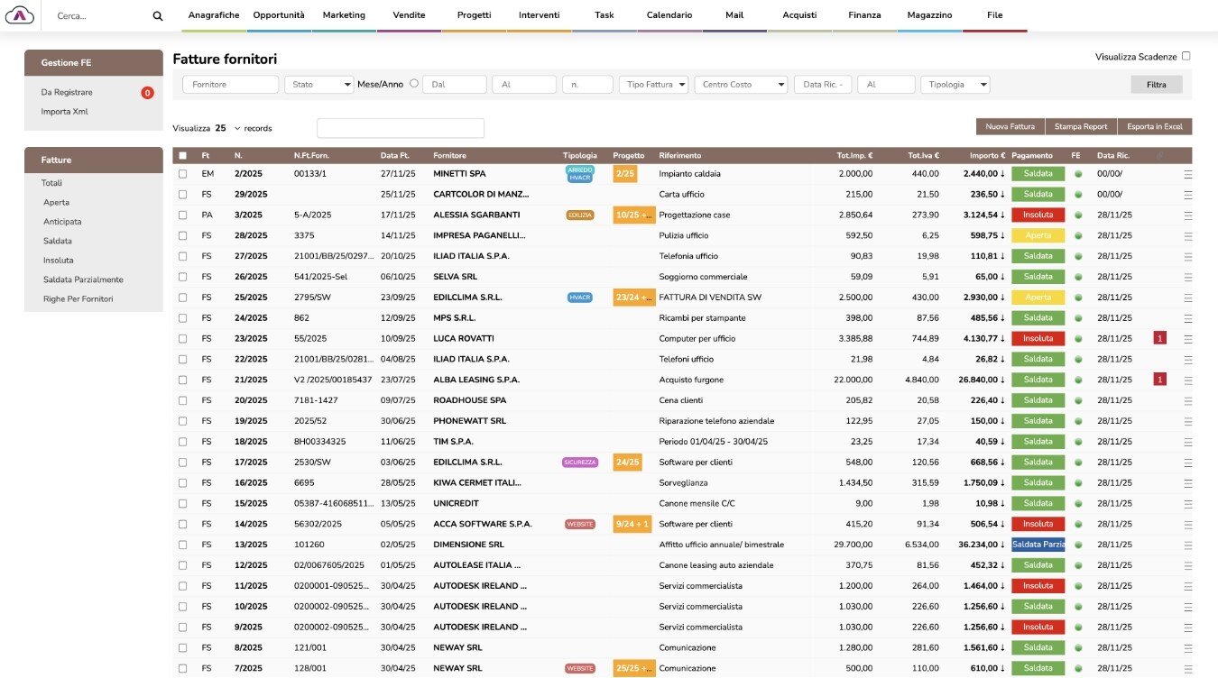Select the Mese/Anno radio button
1218x678 pixels.
point(414,84)
